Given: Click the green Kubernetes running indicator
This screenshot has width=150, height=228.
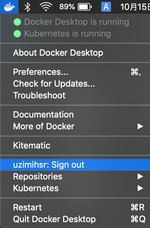Looking at the screenshot, I should tap(17, 34).
